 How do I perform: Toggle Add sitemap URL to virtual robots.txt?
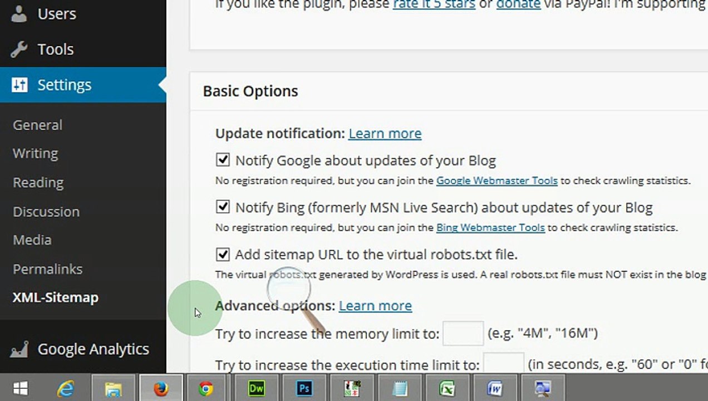(223, 254)
